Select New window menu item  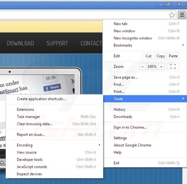click(x=145, y=31)
